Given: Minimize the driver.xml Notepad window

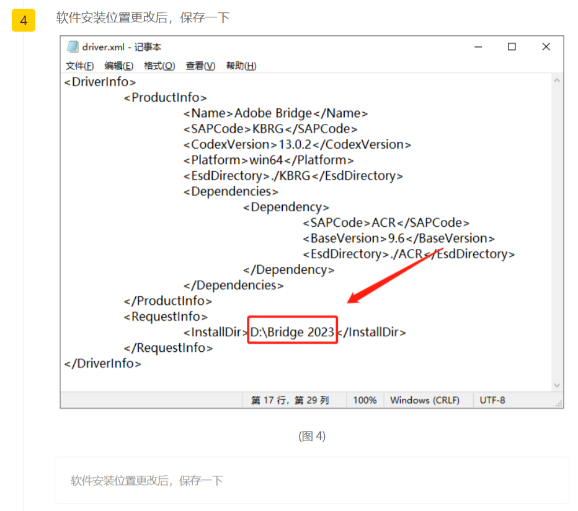Looking at the screenshot, I should pos(478,46).
